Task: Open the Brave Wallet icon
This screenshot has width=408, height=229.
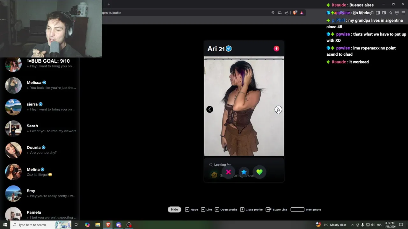Action: click(384, 13)
